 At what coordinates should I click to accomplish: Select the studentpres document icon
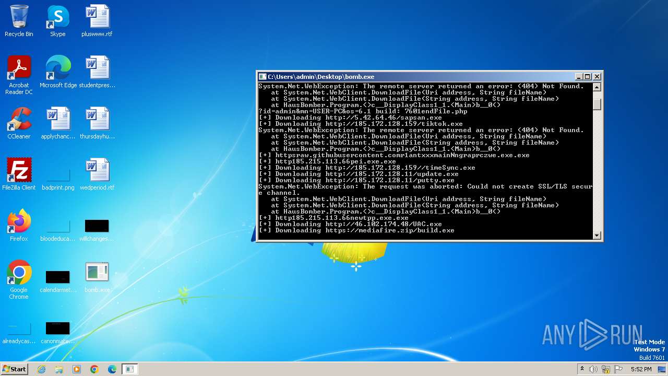pos(97,73)
